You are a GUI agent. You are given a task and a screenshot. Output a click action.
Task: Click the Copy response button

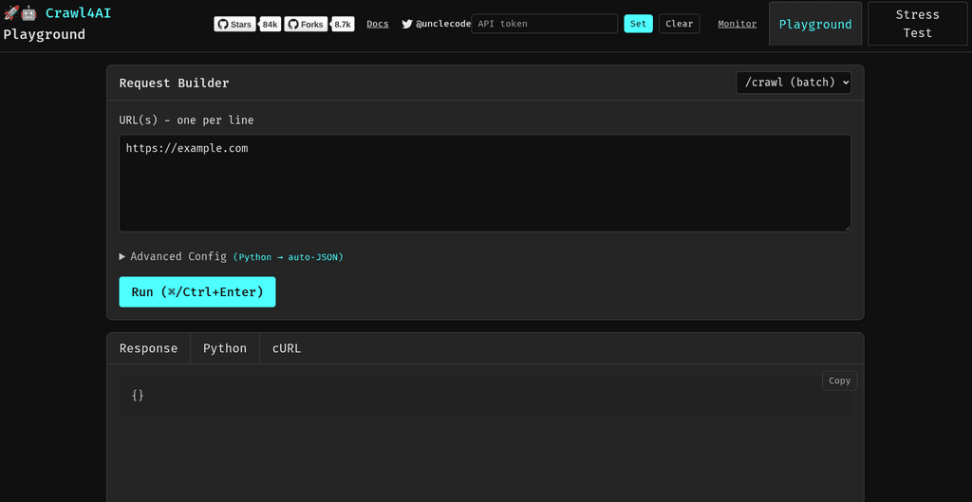coord(839,381)
